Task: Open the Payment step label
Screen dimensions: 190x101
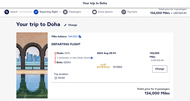Action: coord(132,12)
